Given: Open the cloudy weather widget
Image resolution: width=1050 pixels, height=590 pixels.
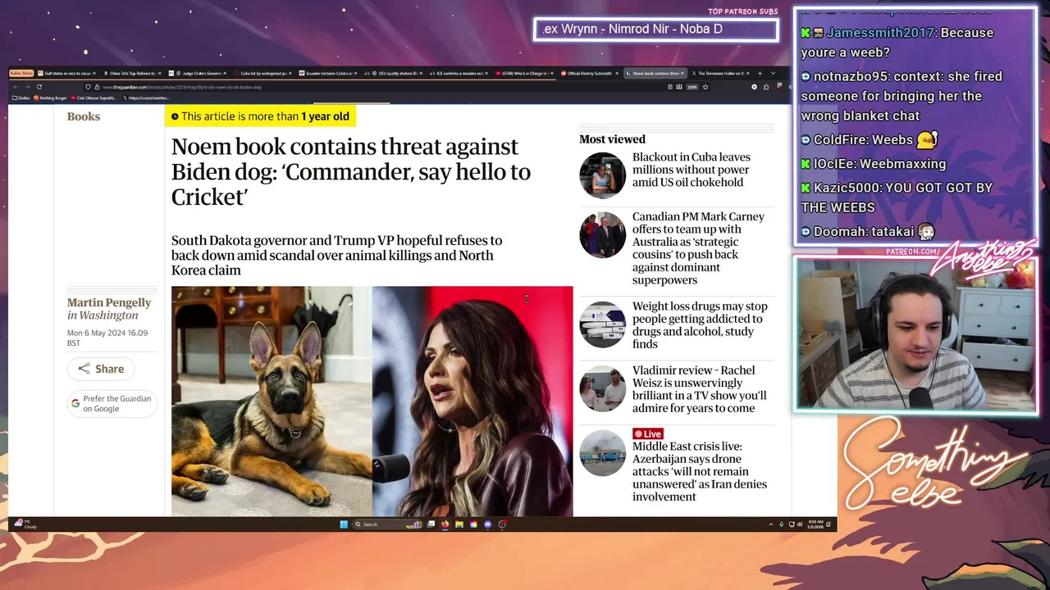Looking at the screenshot, I should [25, 524].
